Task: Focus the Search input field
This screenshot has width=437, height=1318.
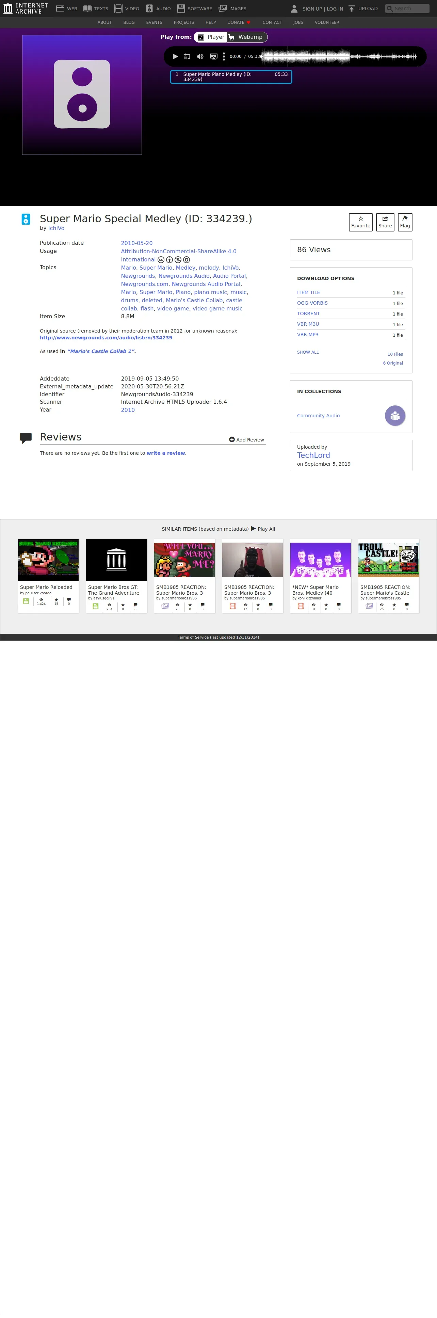Action: (407, 9)
